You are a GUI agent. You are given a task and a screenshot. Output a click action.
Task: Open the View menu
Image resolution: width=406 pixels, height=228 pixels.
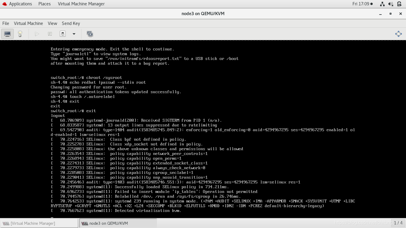click(52, 23)
